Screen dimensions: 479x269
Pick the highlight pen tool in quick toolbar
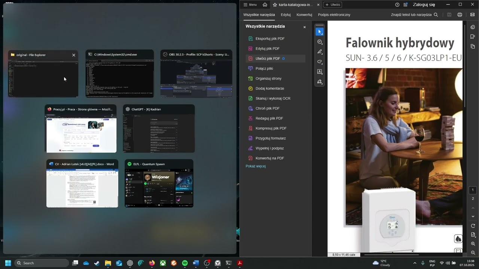tap(320, 52)
